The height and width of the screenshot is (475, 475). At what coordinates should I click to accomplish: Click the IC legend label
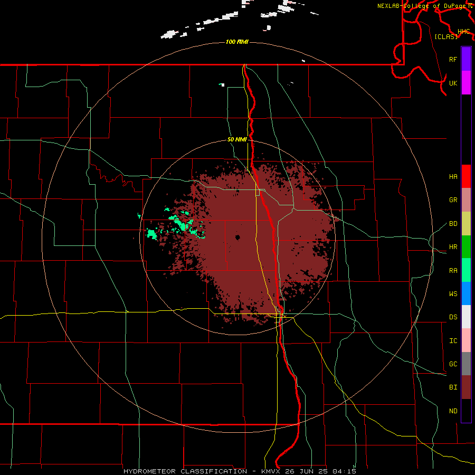point(453,341)
